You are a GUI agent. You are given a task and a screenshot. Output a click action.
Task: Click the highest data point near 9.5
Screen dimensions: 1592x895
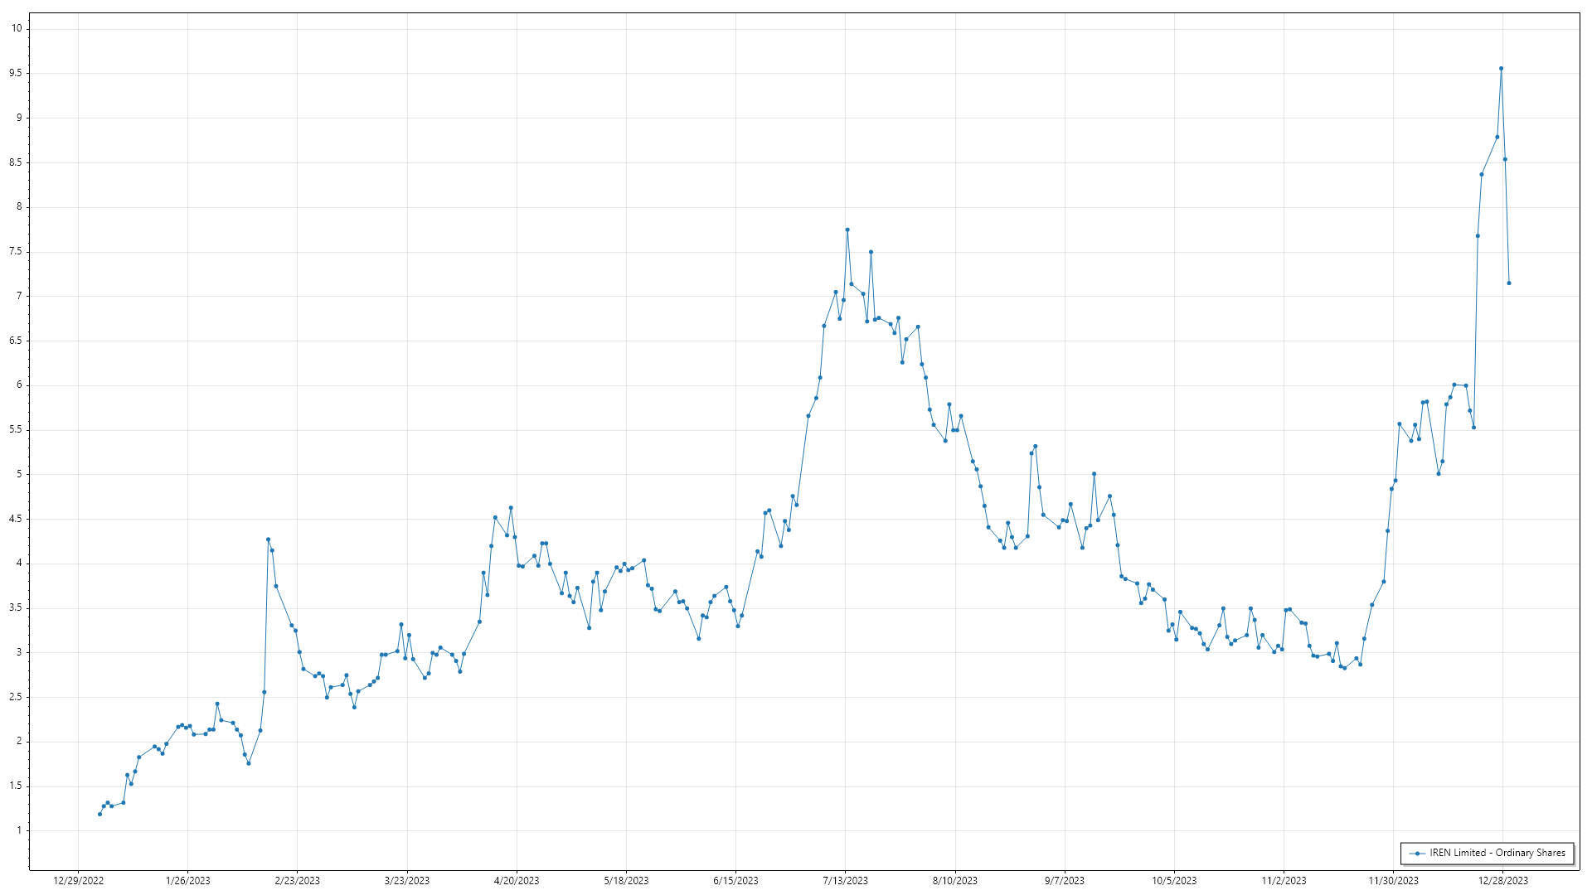pos(1501,69)
